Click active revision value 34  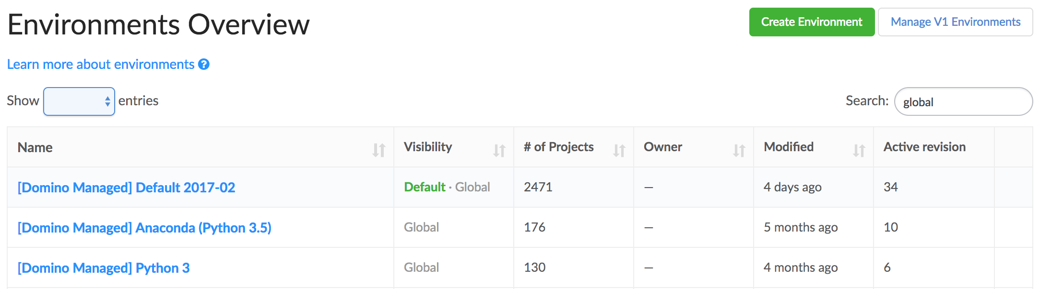pos(891,187)
